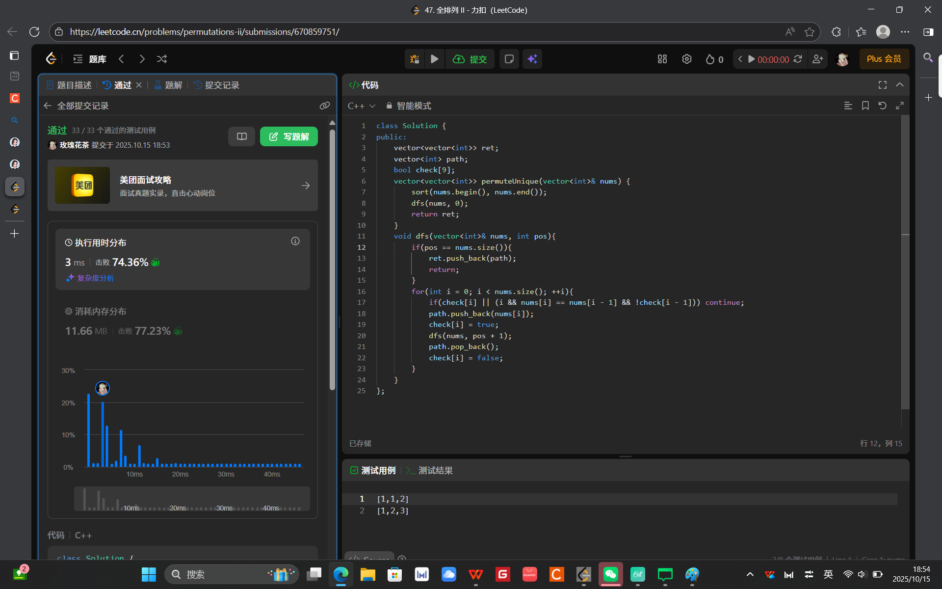Open the 测试结果 tab
Image resolution: width=942 pixels, height=589 pixels.
[435, 470]
